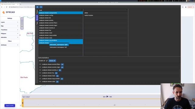The width and height of the screenshot is (195, 109).
Task: Go back in the browser
Action: (x=2, y=7)
